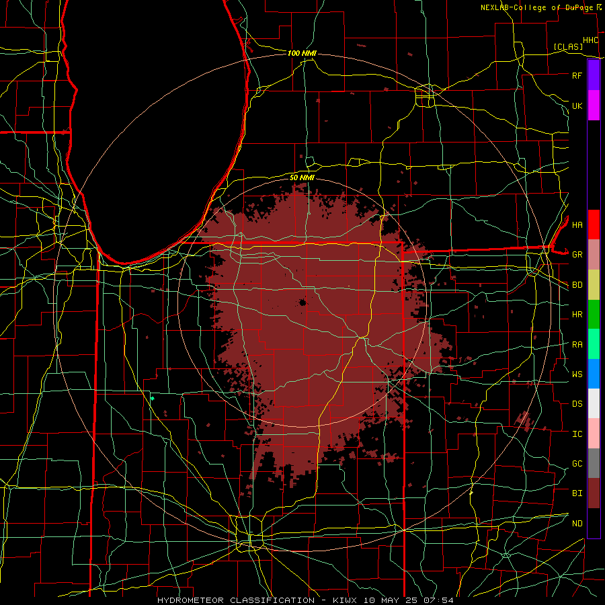Click the IC legend label
This screenshot has width=605, height=605.
coord(577,434)
